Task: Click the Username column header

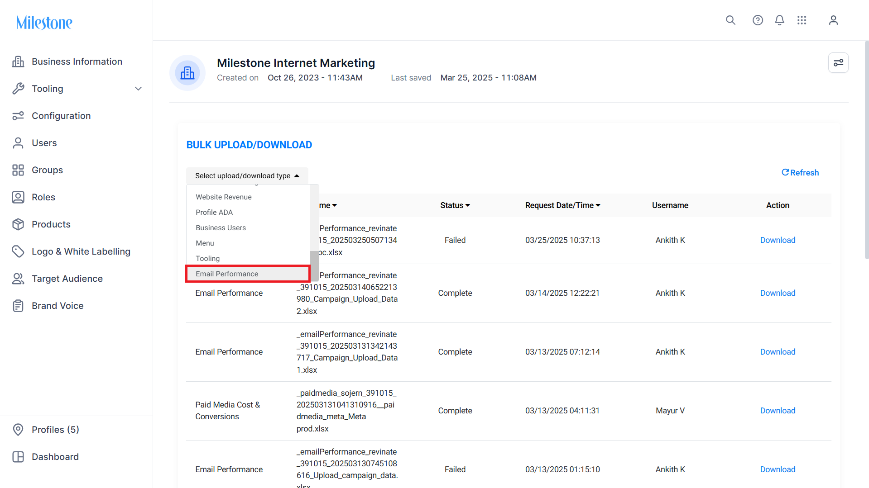Action: (670, 205)
